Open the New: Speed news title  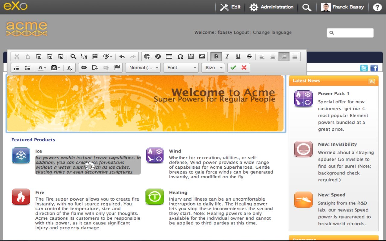[x=332, y=195]
